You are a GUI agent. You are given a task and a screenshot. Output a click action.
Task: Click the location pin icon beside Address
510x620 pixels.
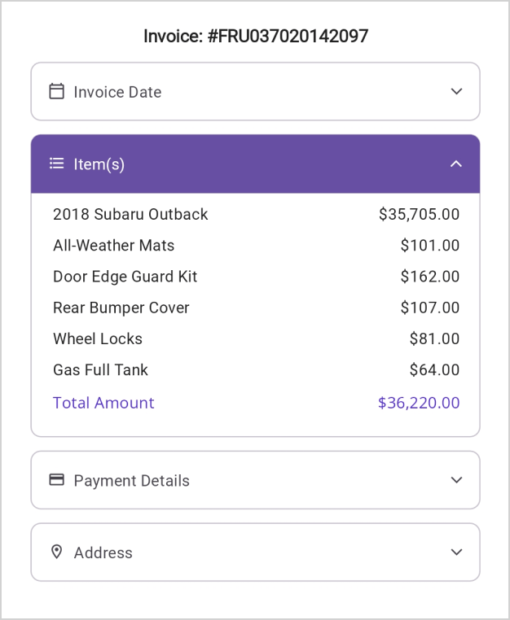[56, 552]
